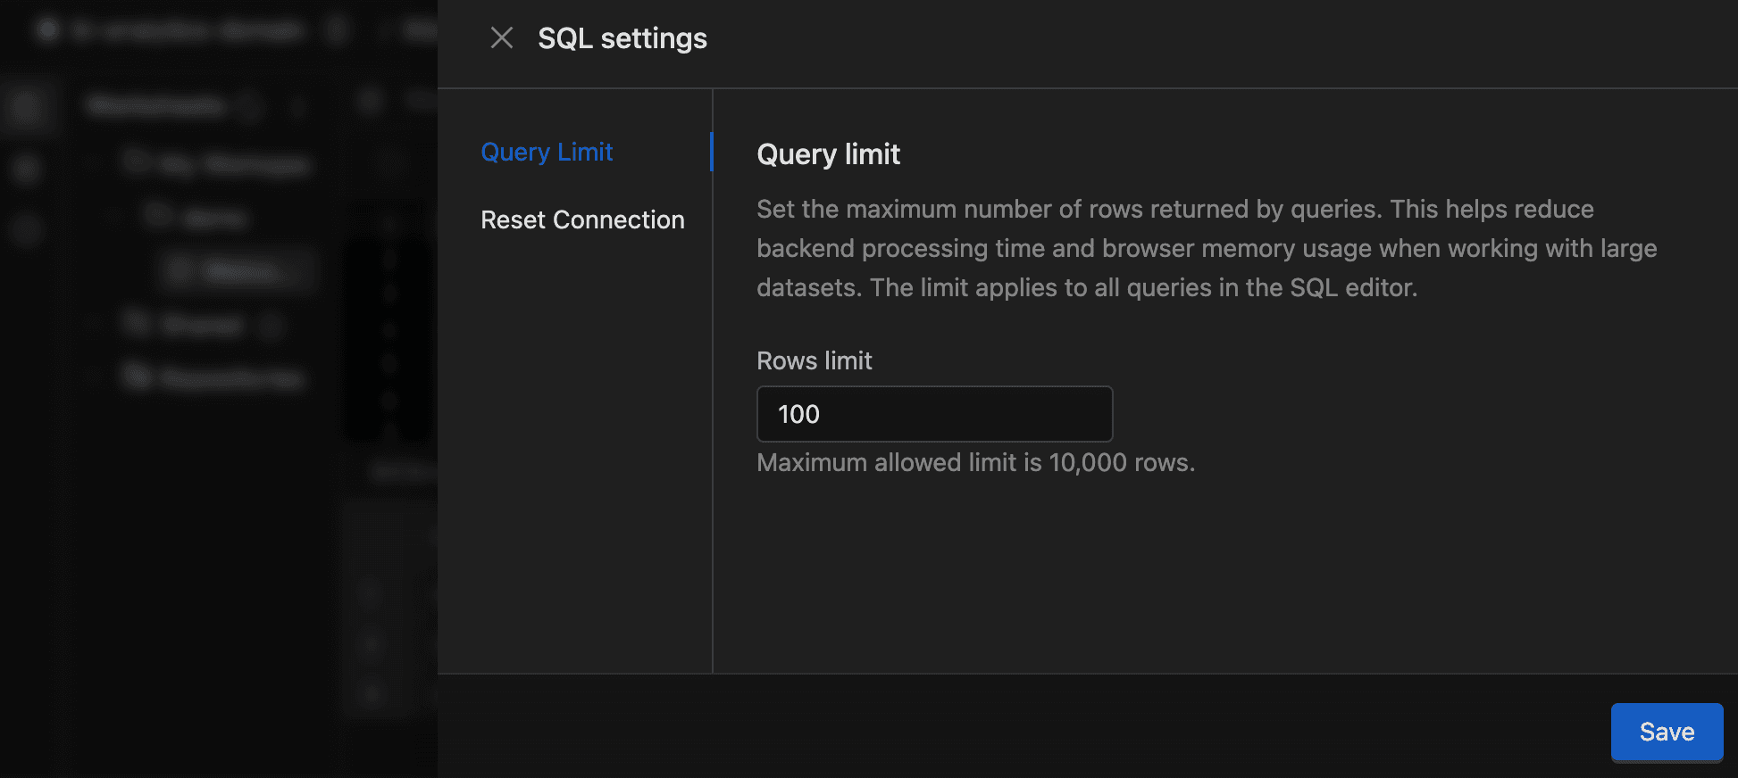Click the X icon beside SQL settings
The image size is (1738, 778).
tap(502, 37)
